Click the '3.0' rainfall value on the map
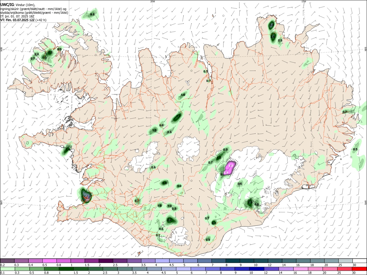367x275 pixels. (272, 25)
